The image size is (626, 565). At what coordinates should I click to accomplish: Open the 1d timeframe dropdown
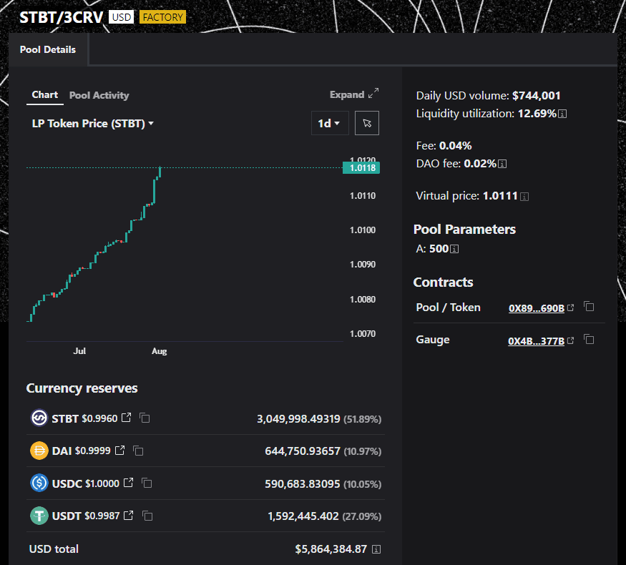(x=330, y=123)
